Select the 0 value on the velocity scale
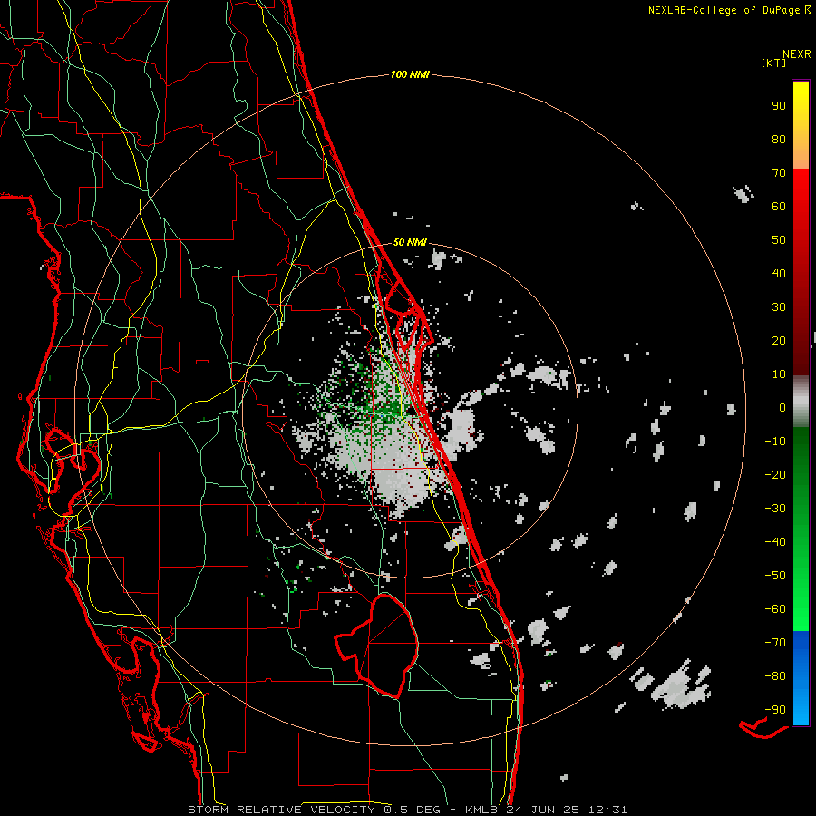The height and width of the screenshot is (816, 816). 782,407
